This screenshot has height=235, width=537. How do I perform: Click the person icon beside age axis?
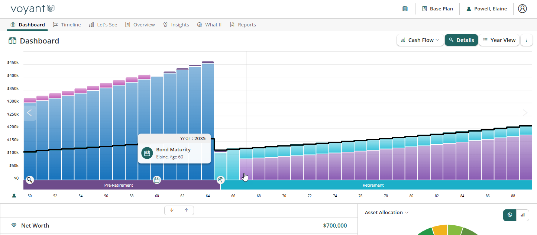(x=14, y=196)
